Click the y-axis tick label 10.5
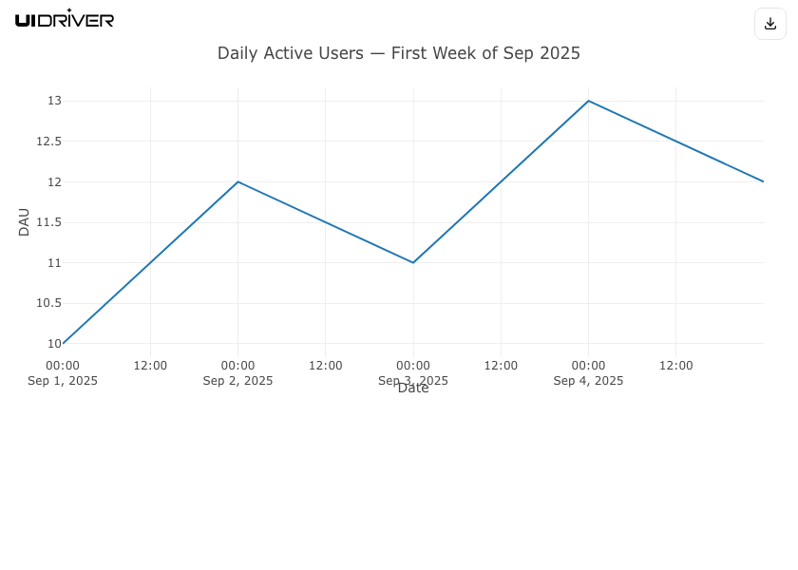Screen dimensions: 798x570 point(48,303)
